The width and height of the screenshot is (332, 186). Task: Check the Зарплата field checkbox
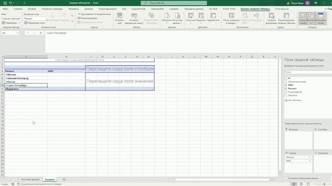(286, 95)
